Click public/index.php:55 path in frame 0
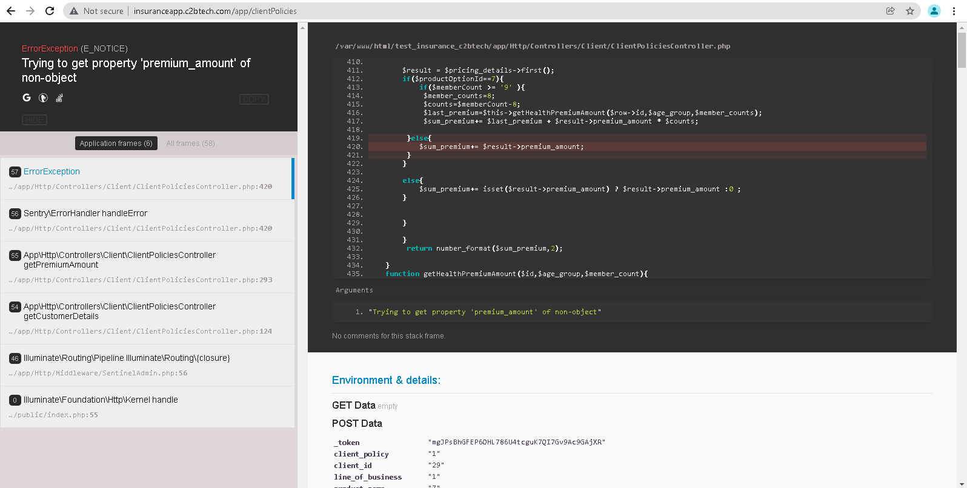Screen dimensions: 967x488 (53, 415)
